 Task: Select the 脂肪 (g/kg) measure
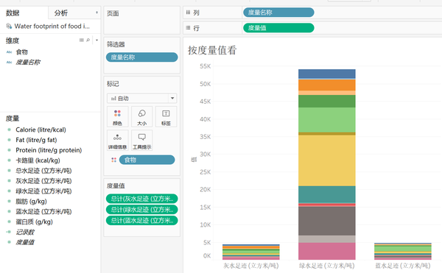point(31,201)
